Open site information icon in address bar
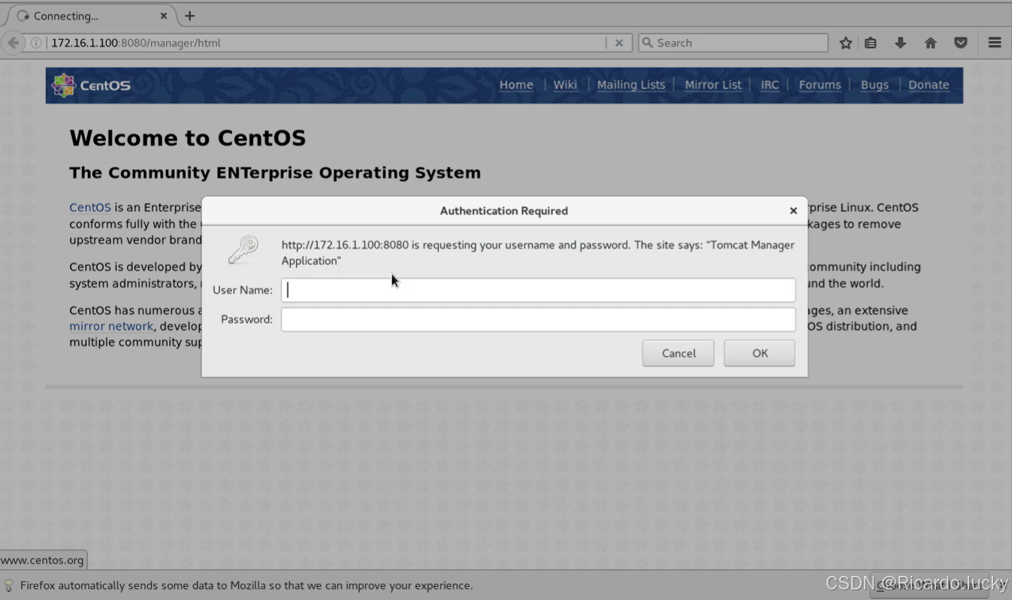Image resolution: width=1012 pixels, height=600 pixels. coord(36,43)
